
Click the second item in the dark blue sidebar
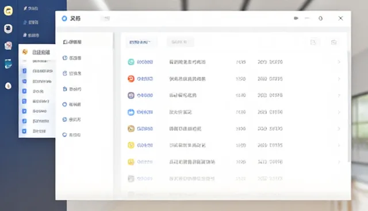(x=30, y=22)
